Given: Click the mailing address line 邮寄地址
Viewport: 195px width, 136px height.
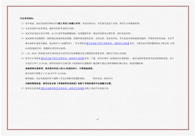Looking at the screenshot, I should click(55, 78).
